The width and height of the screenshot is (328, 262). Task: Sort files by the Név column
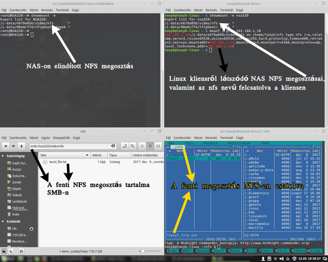tap(64, 155)
